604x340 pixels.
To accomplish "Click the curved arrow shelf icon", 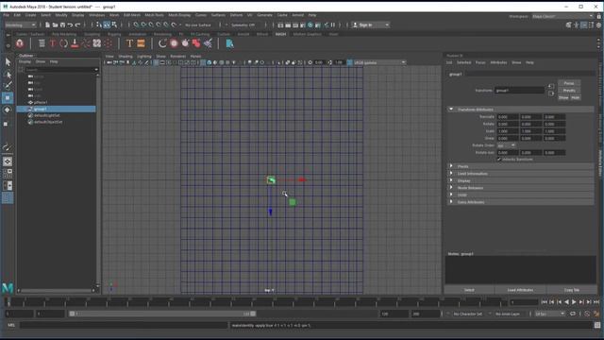I will 162,43.
